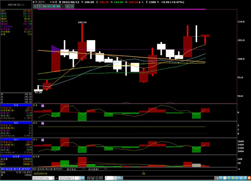Viewport: 251px width, 181px height.
Task: Zoom in with the yellow plus icon
Action: click(233, 178)
